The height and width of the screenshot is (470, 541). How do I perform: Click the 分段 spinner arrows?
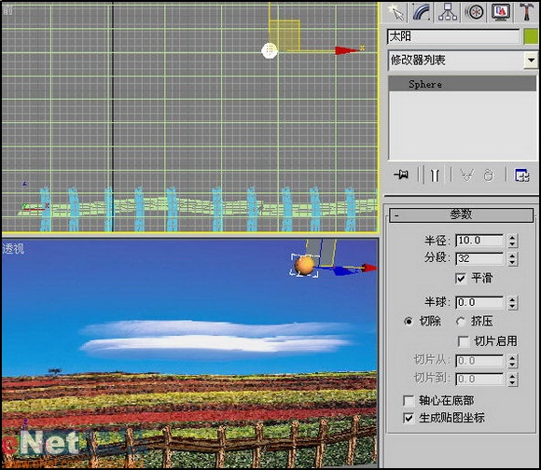(512, 258)
